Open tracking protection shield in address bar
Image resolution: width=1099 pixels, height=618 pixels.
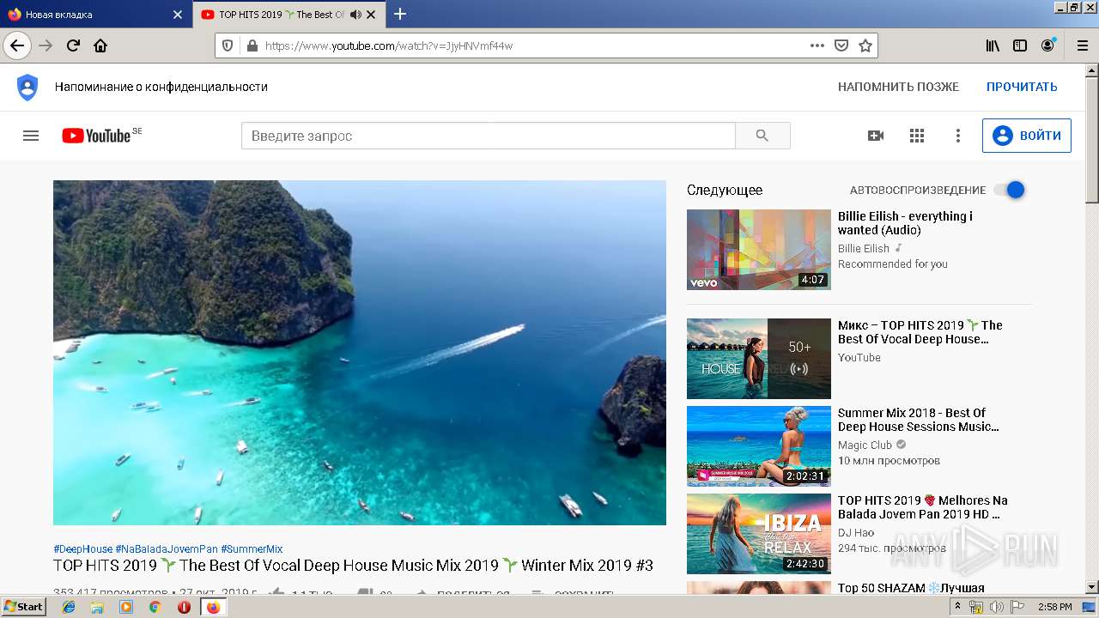point(228,45)
